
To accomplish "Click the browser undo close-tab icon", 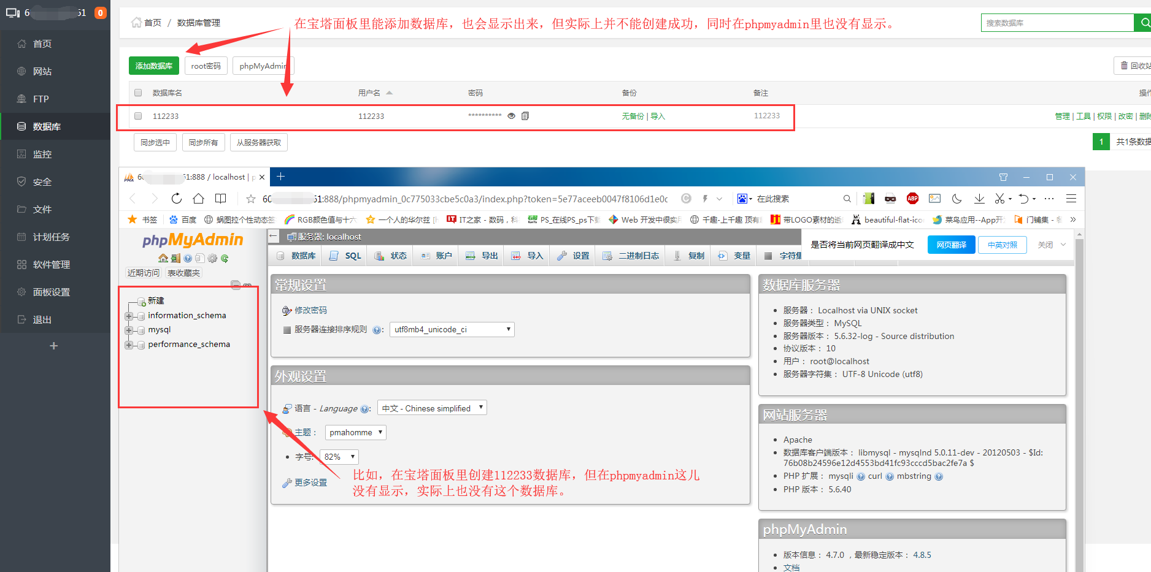I will 1023,198.
